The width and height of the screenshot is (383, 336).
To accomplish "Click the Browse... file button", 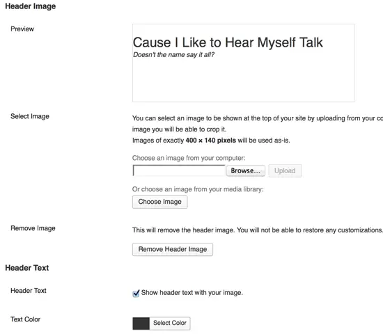I will click(x=246, y=170).
